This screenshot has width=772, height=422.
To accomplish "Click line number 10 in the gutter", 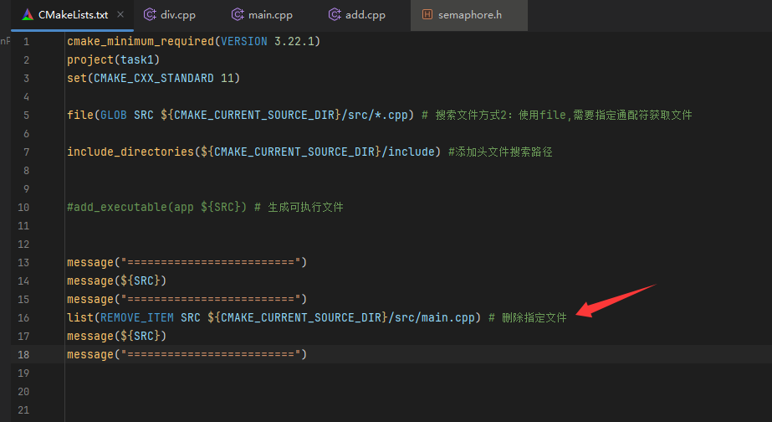I will (23, 208).
